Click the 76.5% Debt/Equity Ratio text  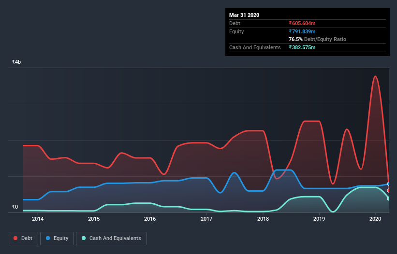(x=318, y=39)
